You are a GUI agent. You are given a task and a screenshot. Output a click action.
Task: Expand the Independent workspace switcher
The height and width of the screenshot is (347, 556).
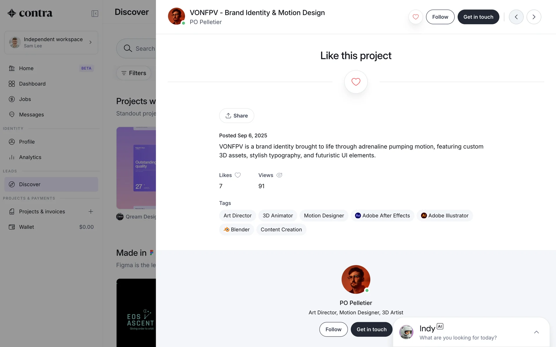(51, 43)
